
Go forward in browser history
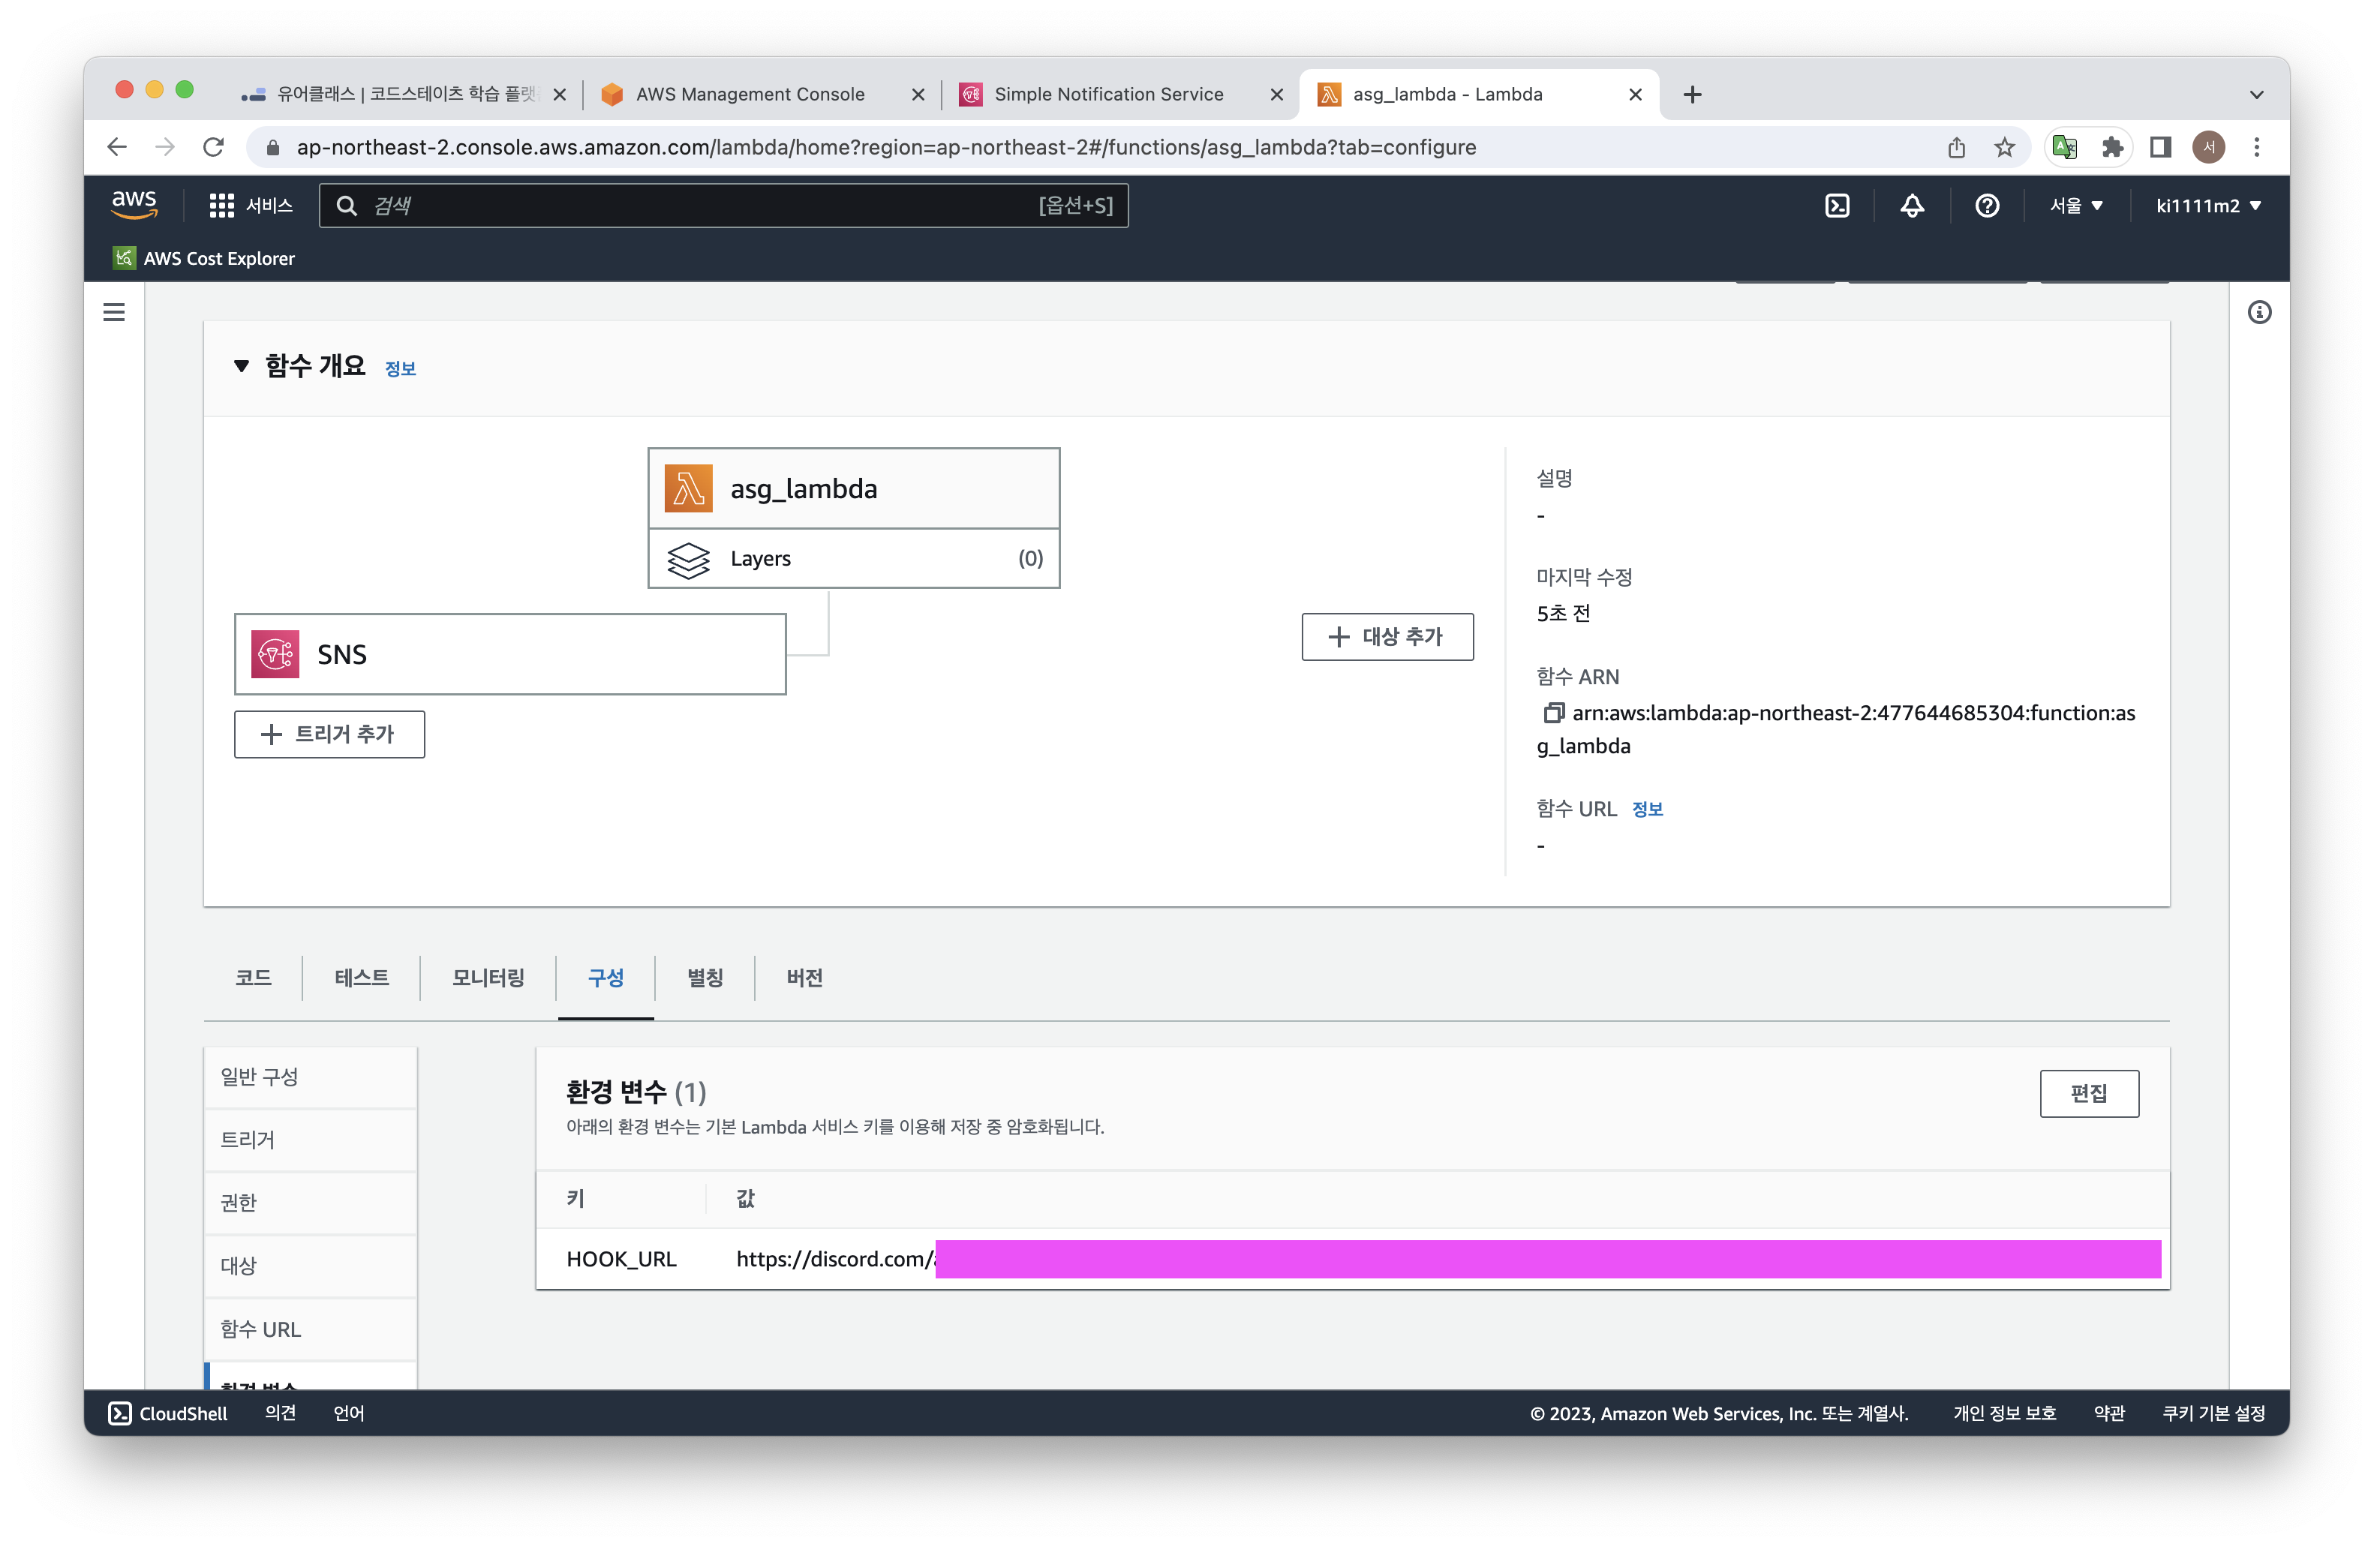[x=164, y=148]
